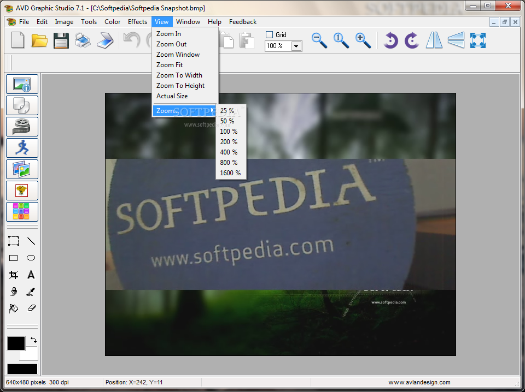Image resolution: width=525 pixels, height=392 pixels.
Task: Set zoom to 25 % in submenu
Action: 231,111
